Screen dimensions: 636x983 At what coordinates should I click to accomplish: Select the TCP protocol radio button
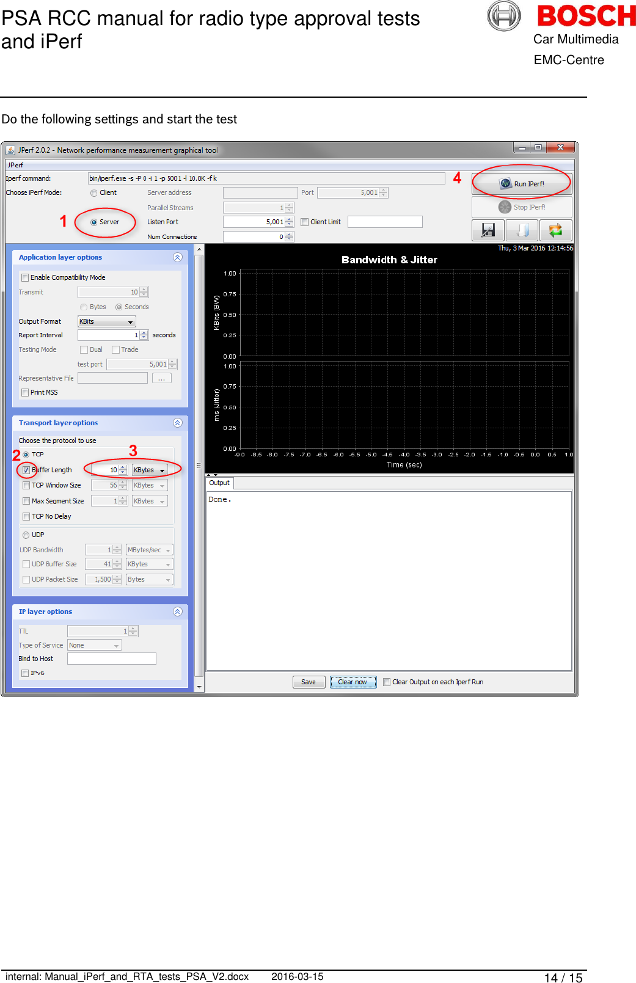26,455
